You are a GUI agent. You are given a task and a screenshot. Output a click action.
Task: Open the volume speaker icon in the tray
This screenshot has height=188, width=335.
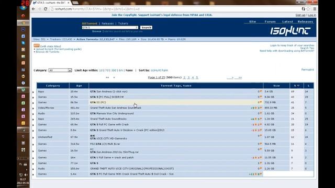coord(26,175)
